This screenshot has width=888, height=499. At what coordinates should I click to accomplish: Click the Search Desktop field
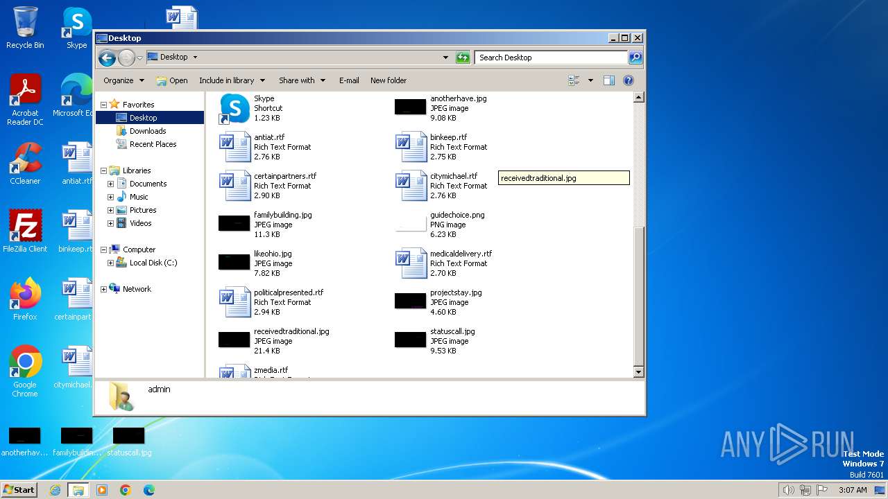pos(552,58)
